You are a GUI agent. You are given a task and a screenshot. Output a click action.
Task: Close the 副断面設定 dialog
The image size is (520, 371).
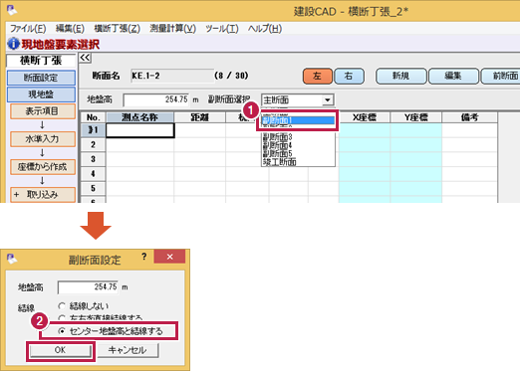169,257
